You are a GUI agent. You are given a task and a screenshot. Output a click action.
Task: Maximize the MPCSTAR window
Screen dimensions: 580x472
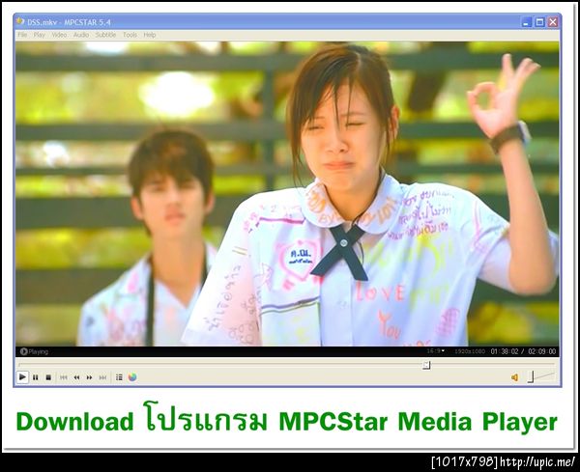(x=539, y=22)
